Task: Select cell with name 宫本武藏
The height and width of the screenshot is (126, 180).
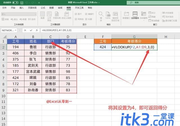Action: pyautogui.click(x=33, y=72)
